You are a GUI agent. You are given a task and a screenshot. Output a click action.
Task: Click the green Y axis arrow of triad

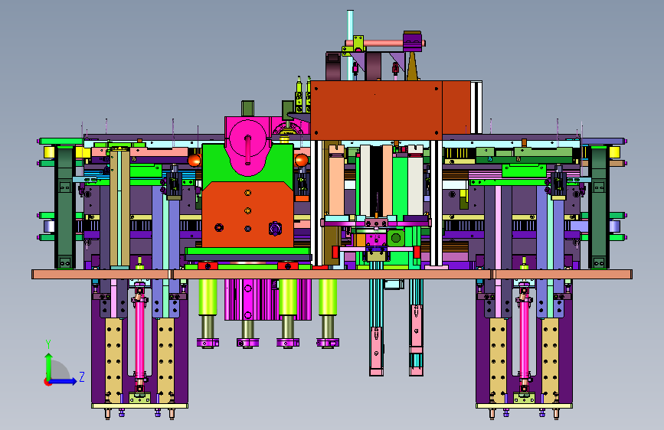click(48, 366)
